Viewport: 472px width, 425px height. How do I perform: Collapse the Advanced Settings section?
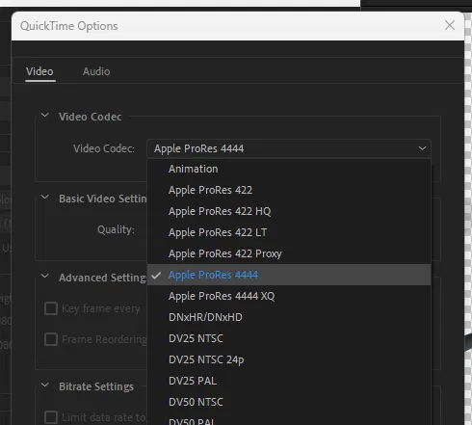(x=45, y=276)
